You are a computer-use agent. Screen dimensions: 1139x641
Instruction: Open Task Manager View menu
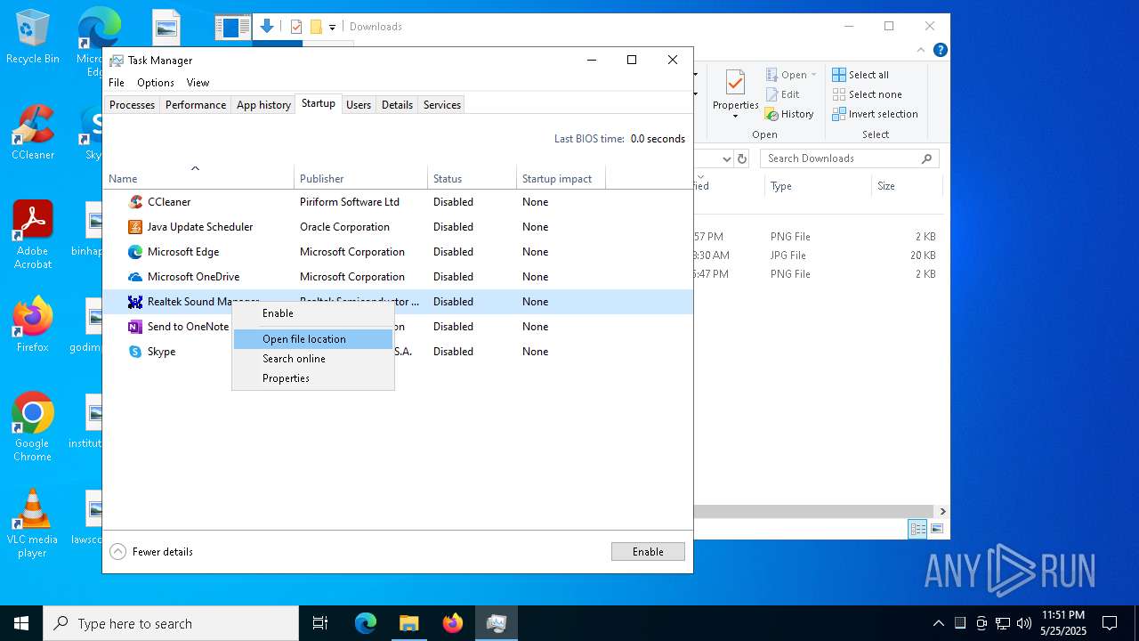point(198,83)
